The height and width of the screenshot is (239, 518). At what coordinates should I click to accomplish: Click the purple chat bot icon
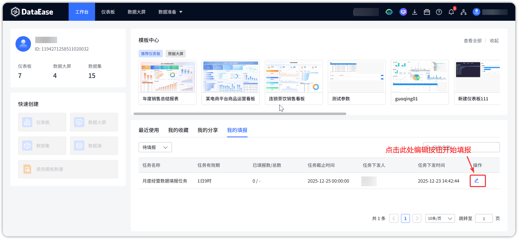[x=403, y=12]
